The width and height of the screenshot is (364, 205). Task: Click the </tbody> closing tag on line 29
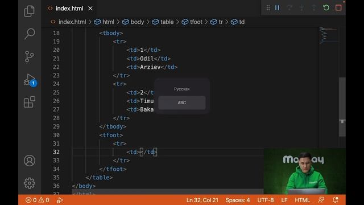coord(113,126)
